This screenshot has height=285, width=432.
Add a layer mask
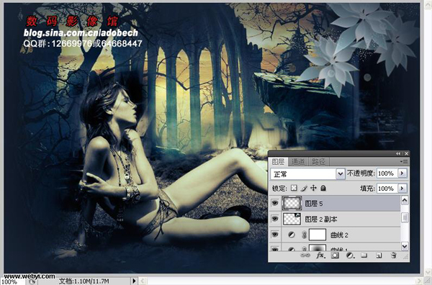[335, 255]
